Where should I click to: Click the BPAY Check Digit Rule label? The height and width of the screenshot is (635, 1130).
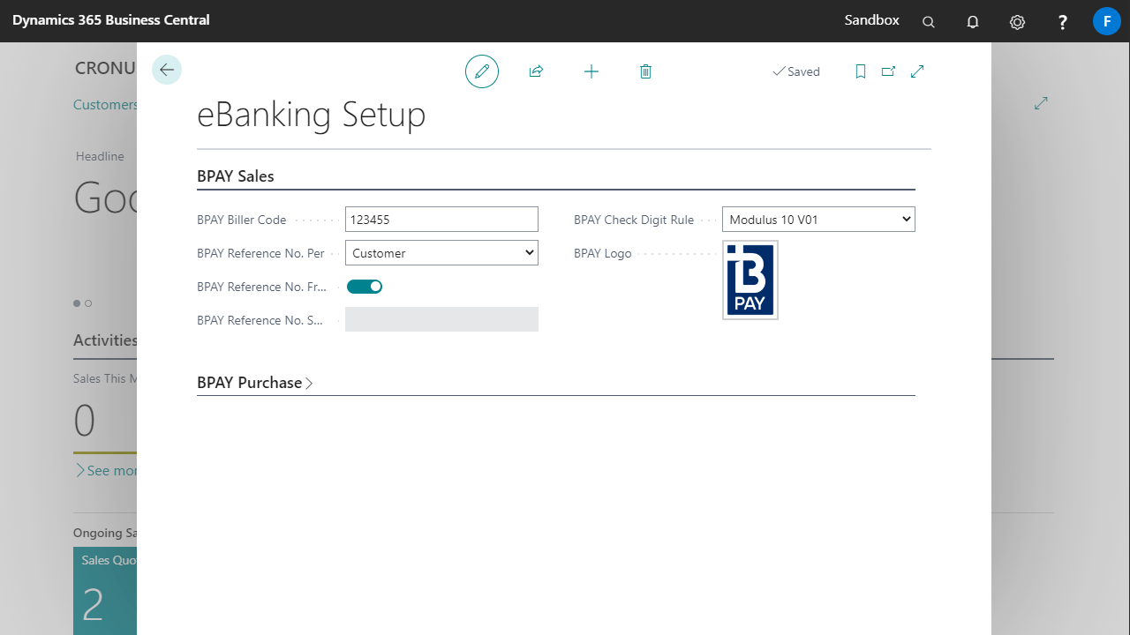point(634,220)
